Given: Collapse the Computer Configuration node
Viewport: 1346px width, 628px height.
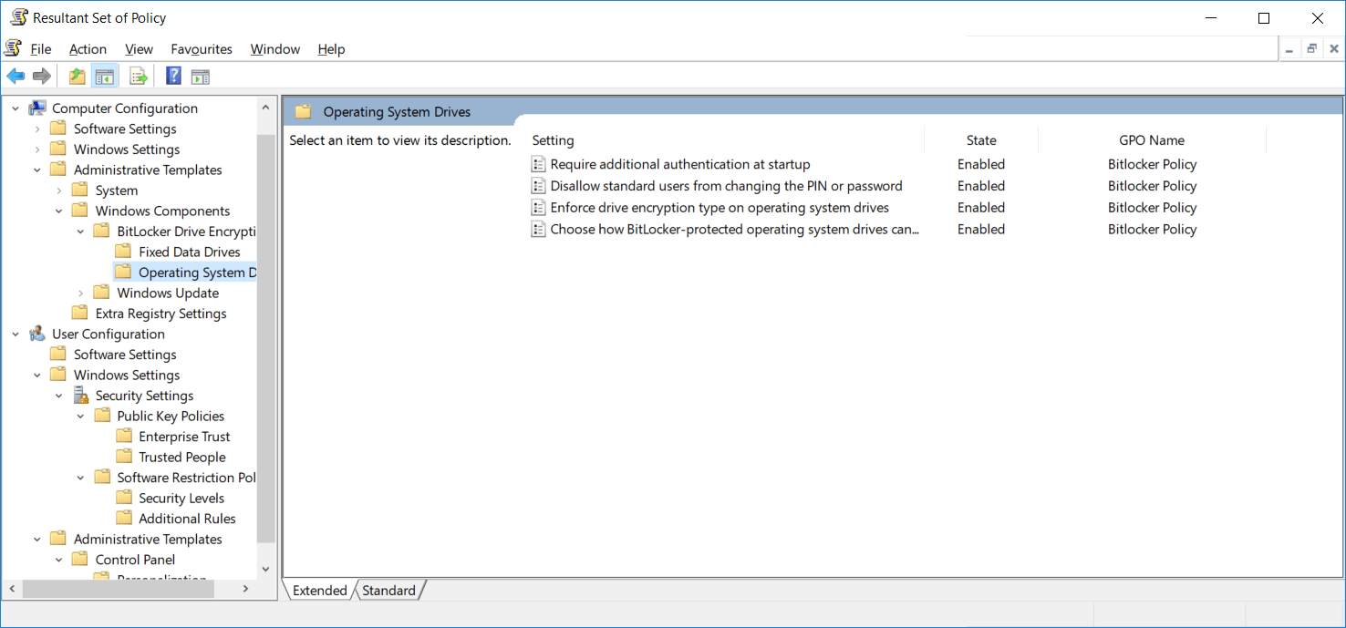Looking at the screenshot, I should click(x=15, y=108).
